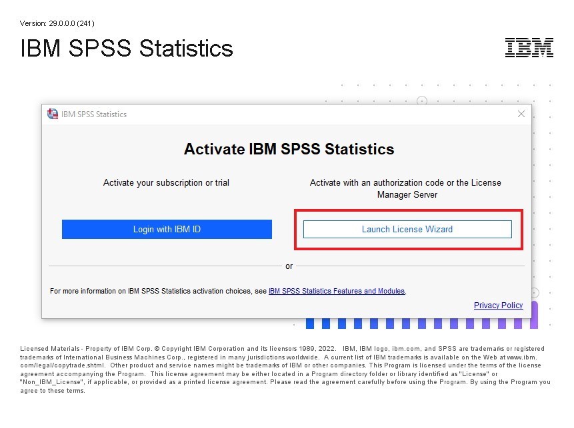Viewport: 574px width, 428px height.
Task: Click the Licensed Materials copyright paragraph
Action: (x=285, y=369)
